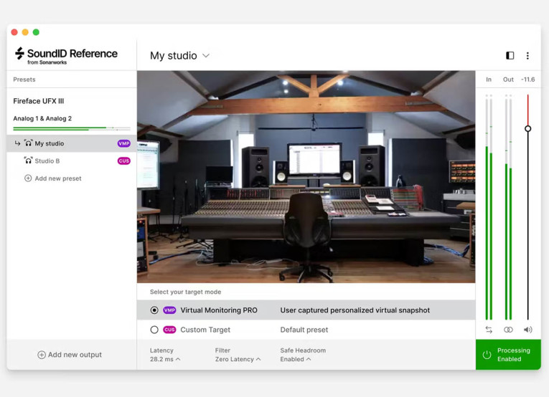Open the Safe Headroom Enabled selector
Screen dimensions: 549x397
pyautogui.click(x=295, y=359)
